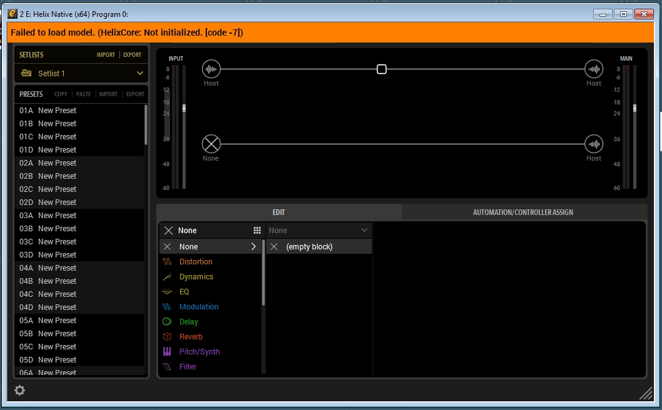Image resolution: width=662 pixels, height=410 pixels.
Task: Select preset 03D New Preset
Action: coord(79,254)
